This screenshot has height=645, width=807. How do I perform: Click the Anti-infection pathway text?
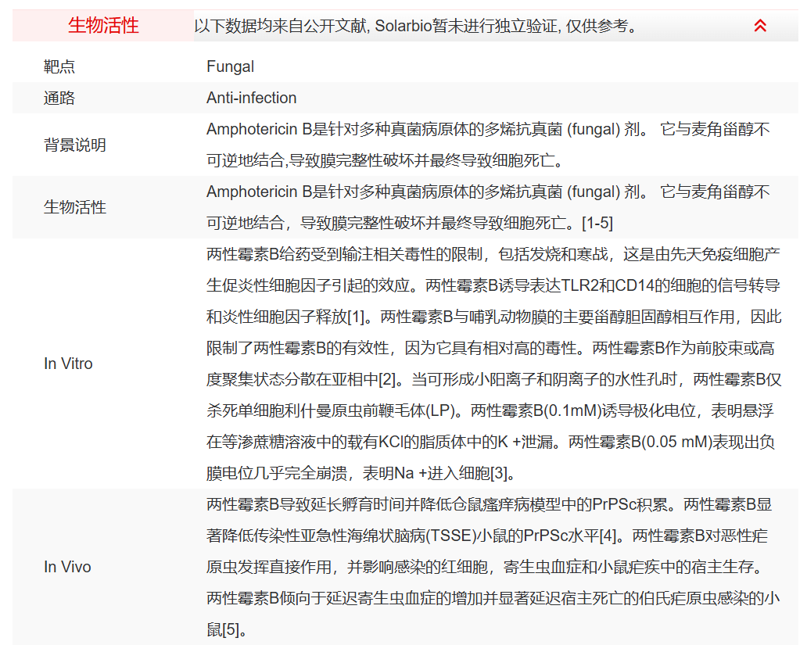tap(250, 98)
